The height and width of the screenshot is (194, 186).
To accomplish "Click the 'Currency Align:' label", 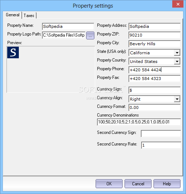I will [110, 98].
